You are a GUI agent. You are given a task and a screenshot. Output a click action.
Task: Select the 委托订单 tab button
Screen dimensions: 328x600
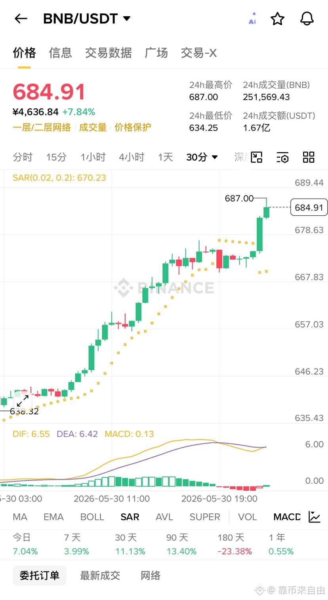click(39, 575)
